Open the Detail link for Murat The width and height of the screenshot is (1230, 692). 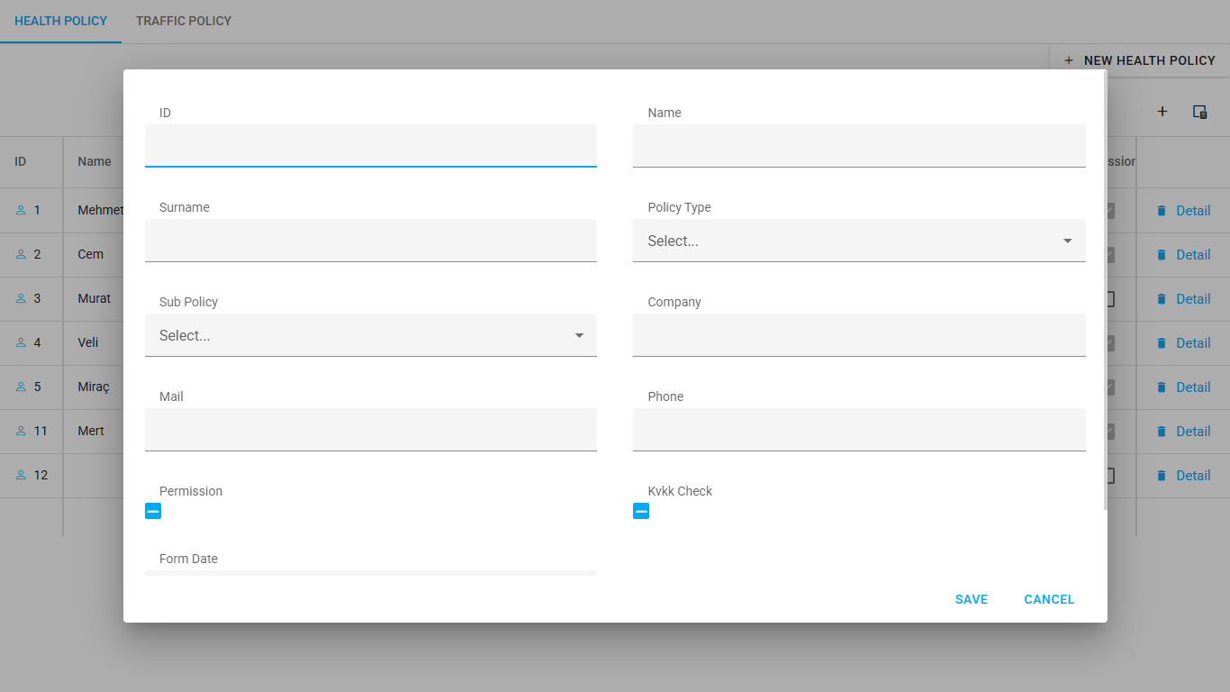1193,299
